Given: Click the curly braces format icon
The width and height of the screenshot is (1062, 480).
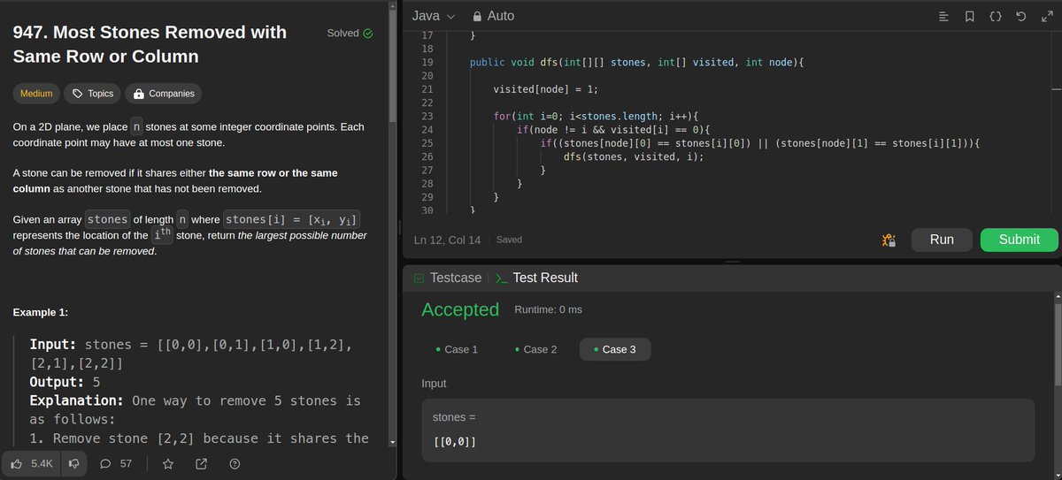Looking at the screenshot, I should tap(996, 16).
